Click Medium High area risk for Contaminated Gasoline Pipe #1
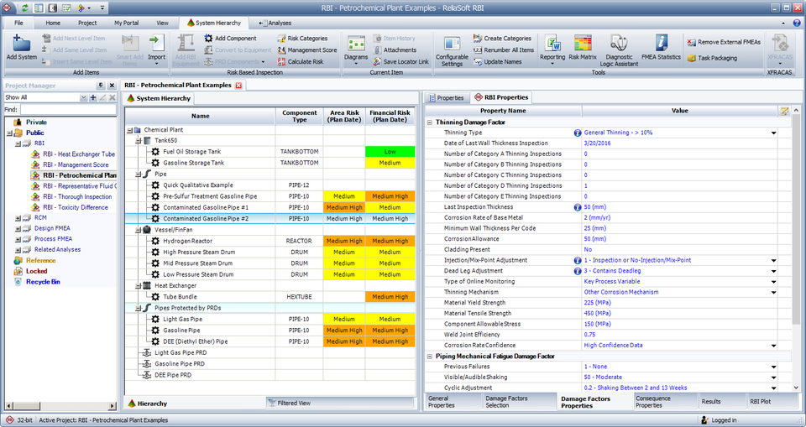 click(x=344, y=207)
